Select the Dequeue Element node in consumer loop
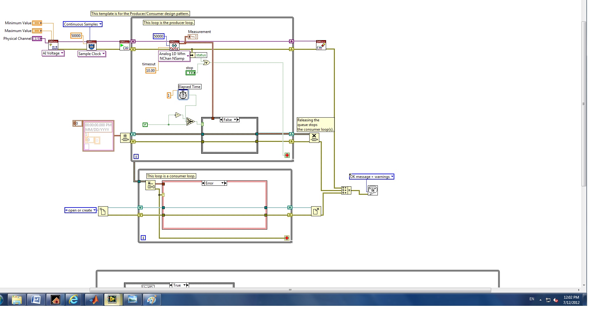 coord(150,185)
